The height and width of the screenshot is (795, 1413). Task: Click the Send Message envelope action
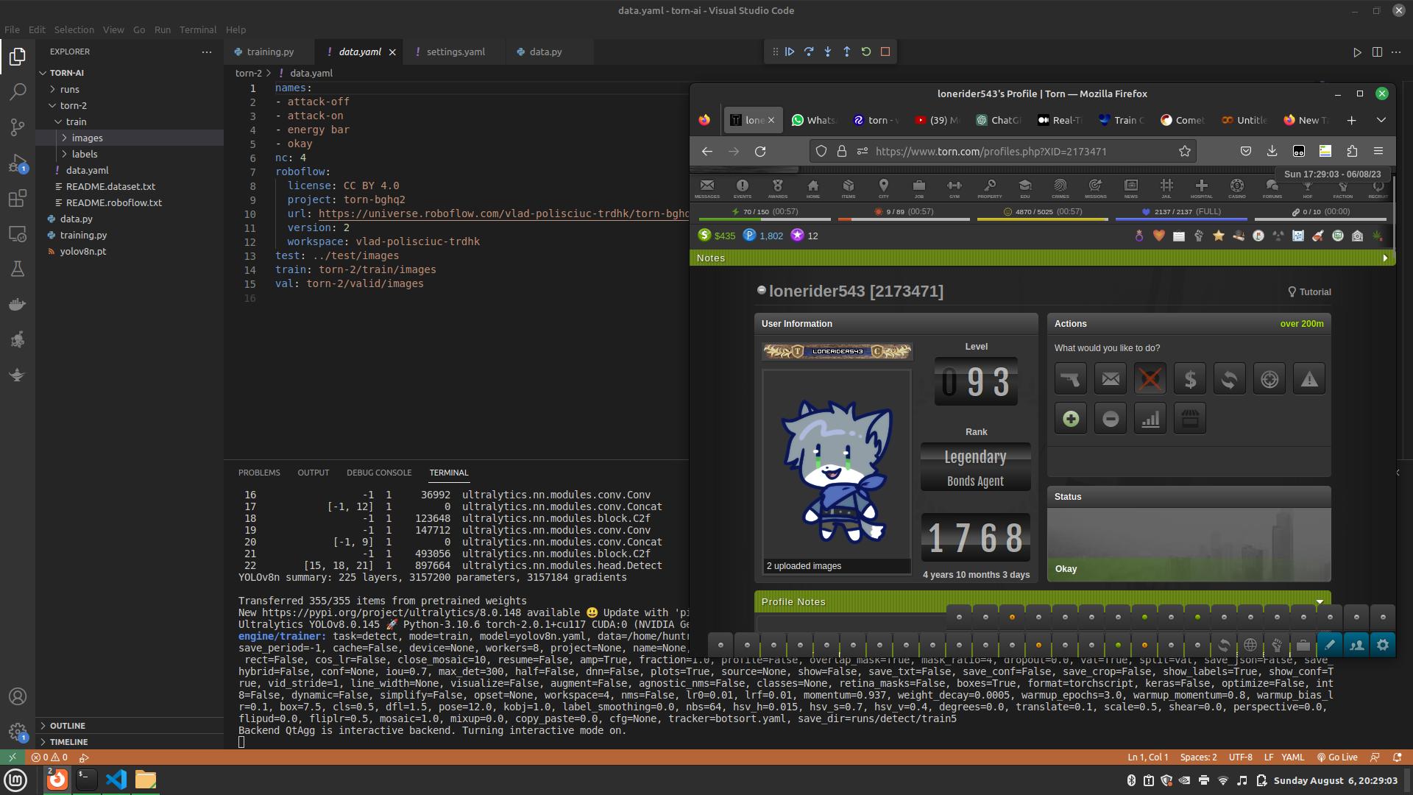point(1111,379)
